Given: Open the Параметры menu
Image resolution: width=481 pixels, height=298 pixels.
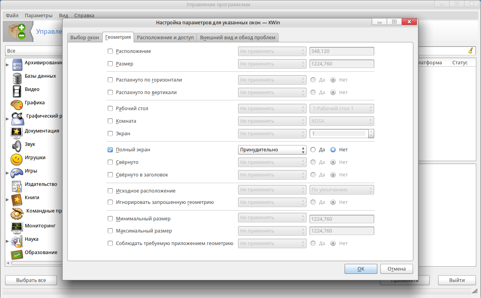Looking at the screenshot, I should pos(39,16).
